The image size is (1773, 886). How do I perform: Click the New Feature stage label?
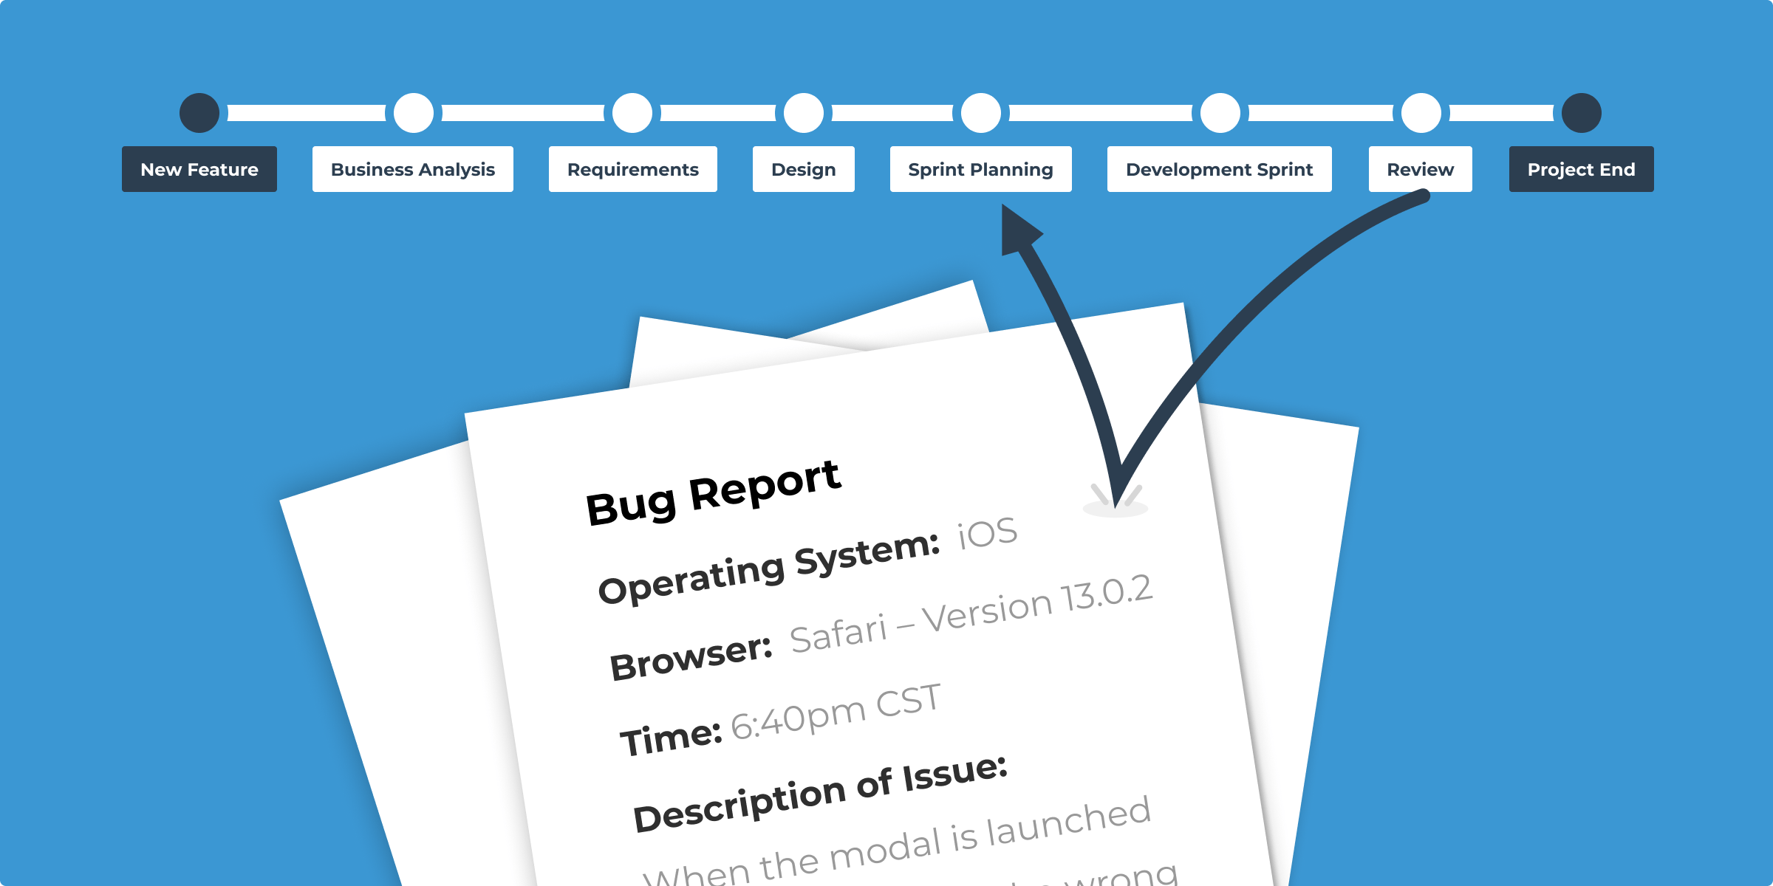[x=198, y=170]
